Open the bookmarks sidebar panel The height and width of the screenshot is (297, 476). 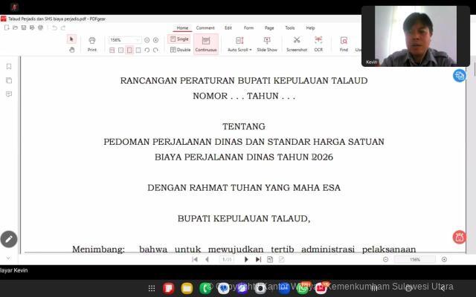pyautogui.click(x=9, y=67)
